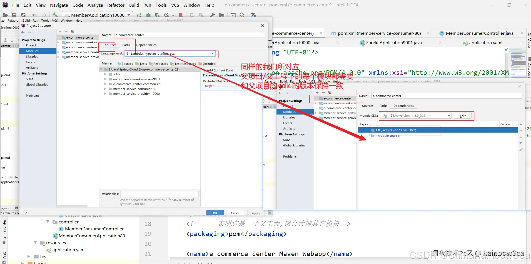Open Settings via wrench icon
The image size is (531, 264).
[213, 15]
